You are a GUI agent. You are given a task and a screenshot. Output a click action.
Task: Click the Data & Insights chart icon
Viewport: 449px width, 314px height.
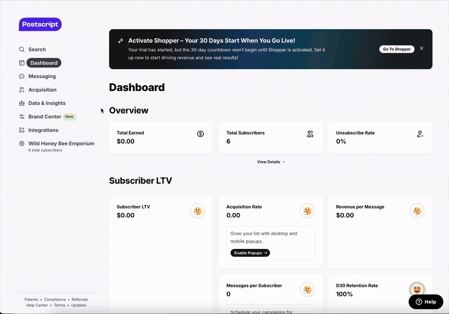click(x=22, y=103)
